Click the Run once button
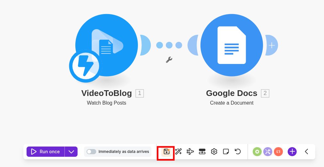The width and height of the screenshot is (324, 167). [x=46, y=152]
